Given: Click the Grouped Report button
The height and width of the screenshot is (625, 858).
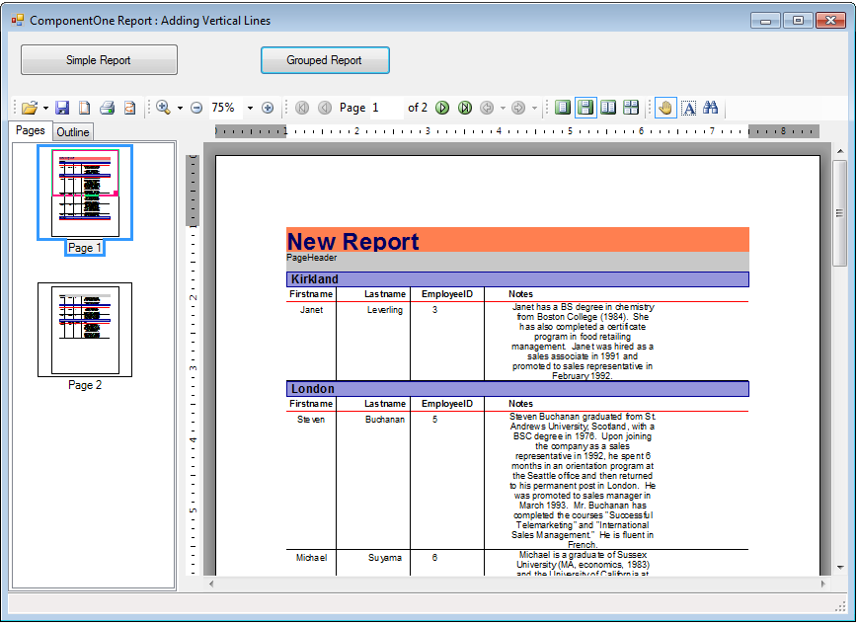Looking at the screenshot, I should click(325, 60).
